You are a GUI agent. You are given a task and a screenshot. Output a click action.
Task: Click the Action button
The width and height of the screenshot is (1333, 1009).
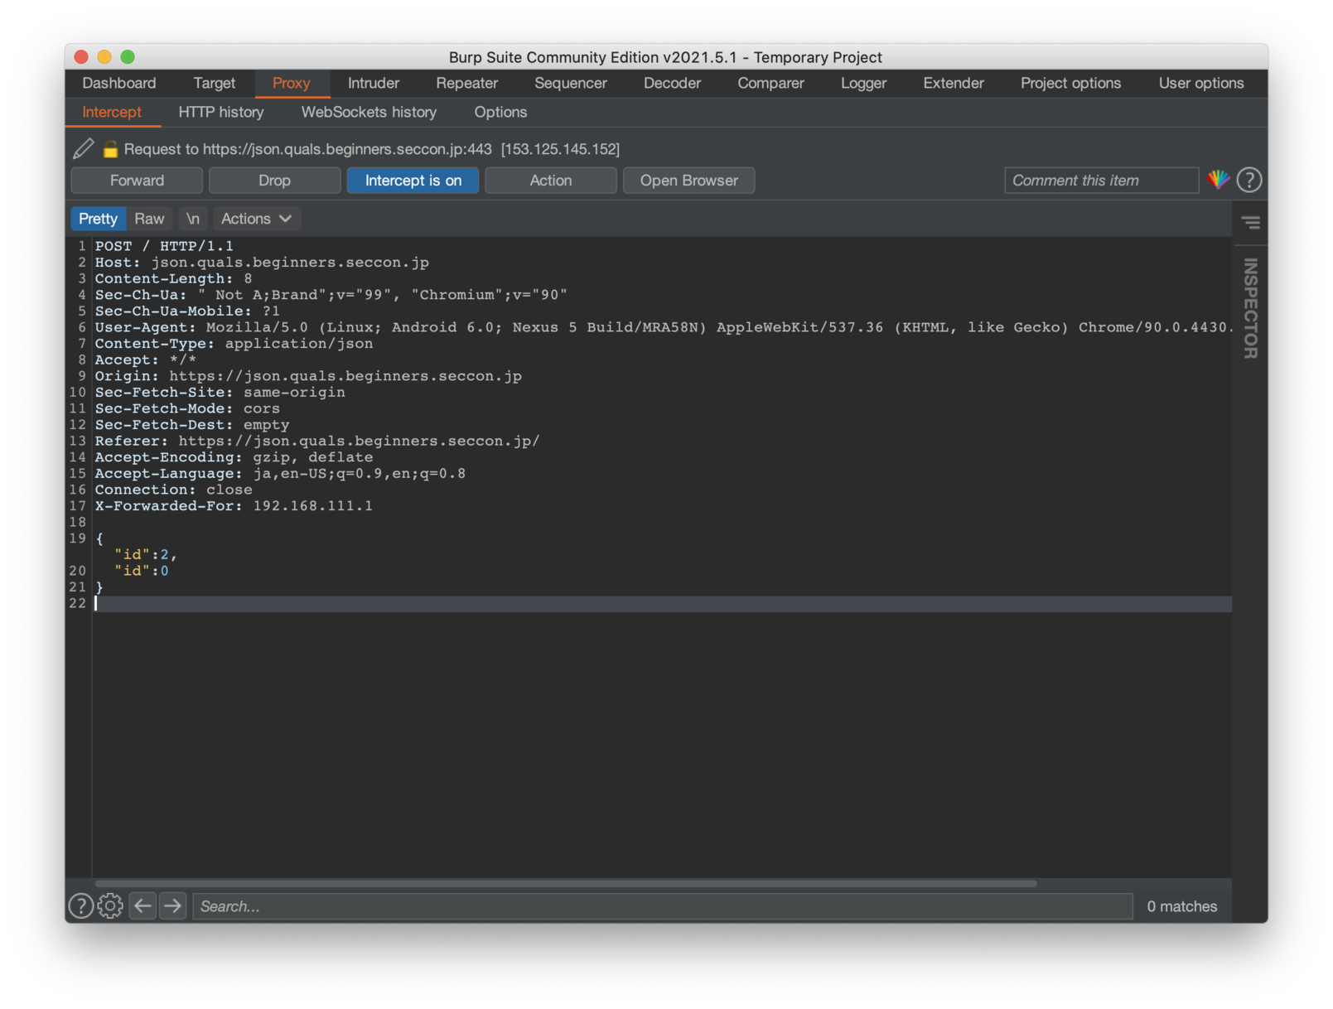click(x=551, y=181)
